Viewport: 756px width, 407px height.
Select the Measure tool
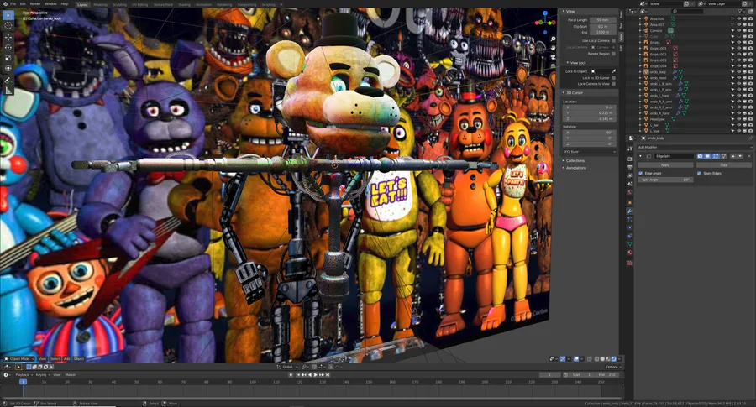click(x=8, y=91)
